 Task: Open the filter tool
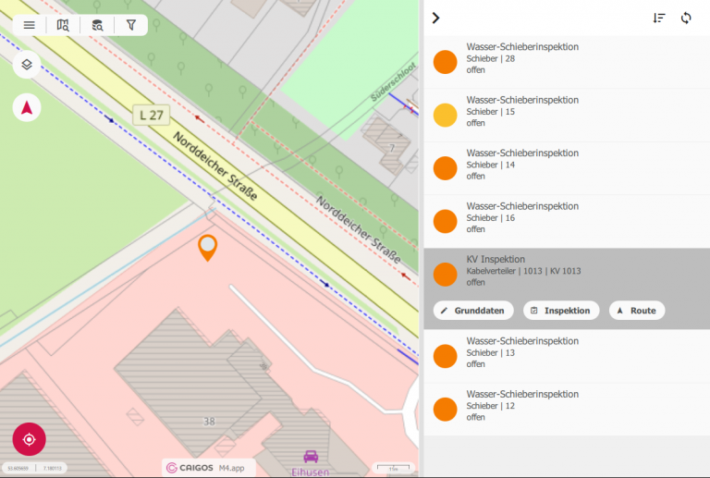[131, 25]
